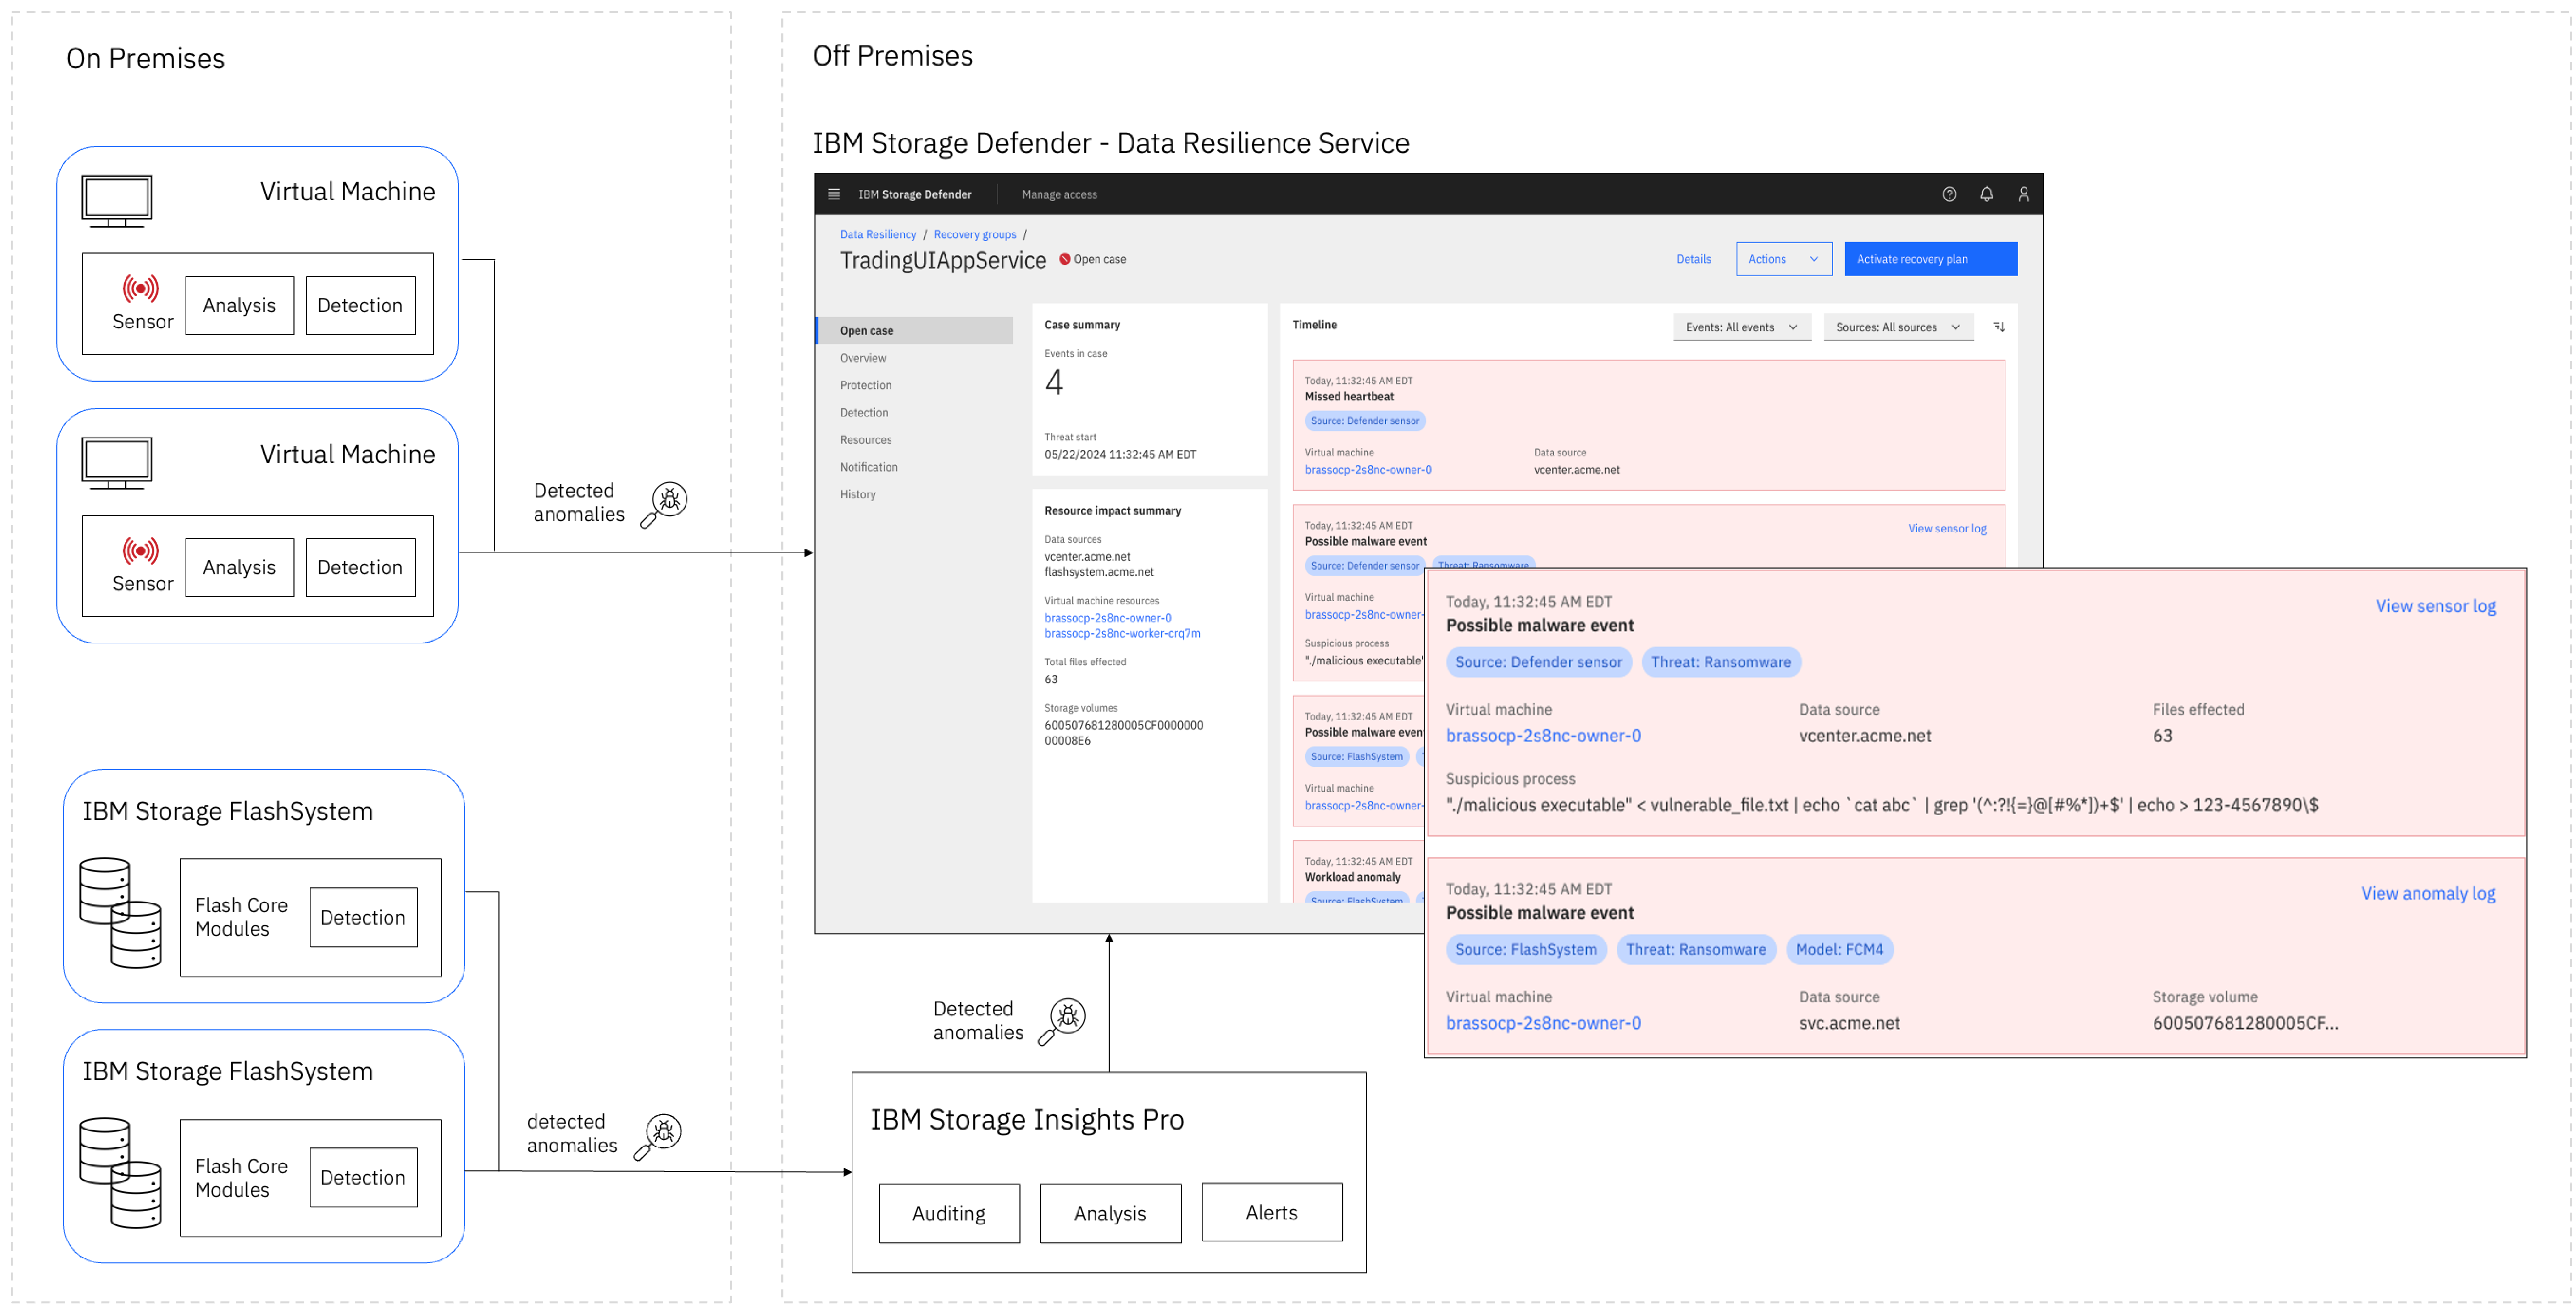The width and height of the screenshot is (2576, 1311).
Task: Click the open case red status icon beside TradingUIAppService
Action: [x=1065, y=259]
